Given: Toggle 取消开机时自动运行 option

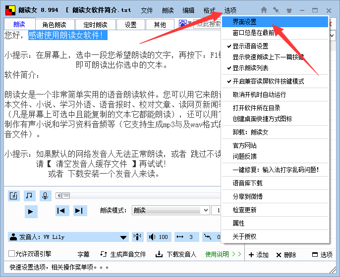Looking at the screenshot, I should pyautogui.click(x=275, y=94).
